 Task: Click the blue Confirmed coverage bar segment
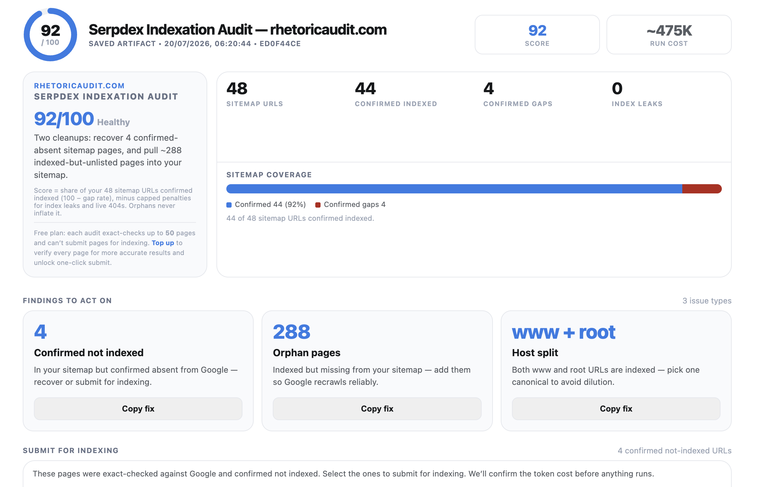coord(454,189)
